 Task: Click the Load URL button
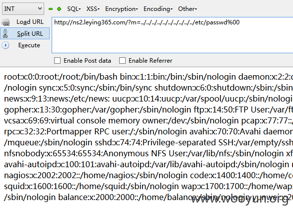tap(25, 22)
